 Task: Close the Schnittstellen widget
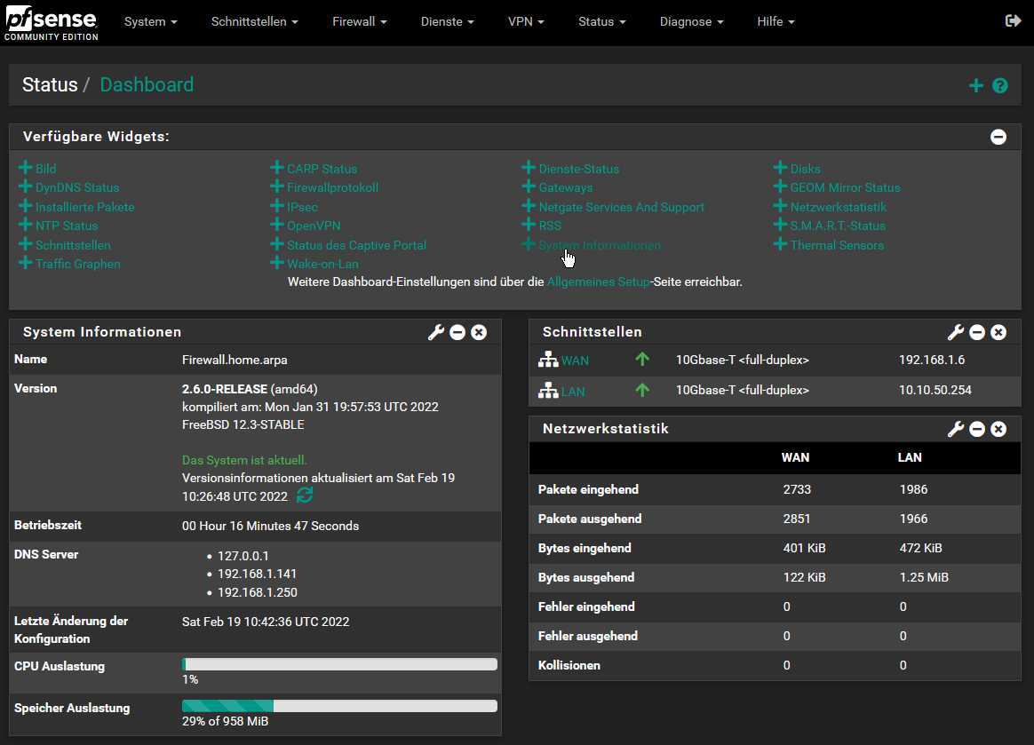998,332
